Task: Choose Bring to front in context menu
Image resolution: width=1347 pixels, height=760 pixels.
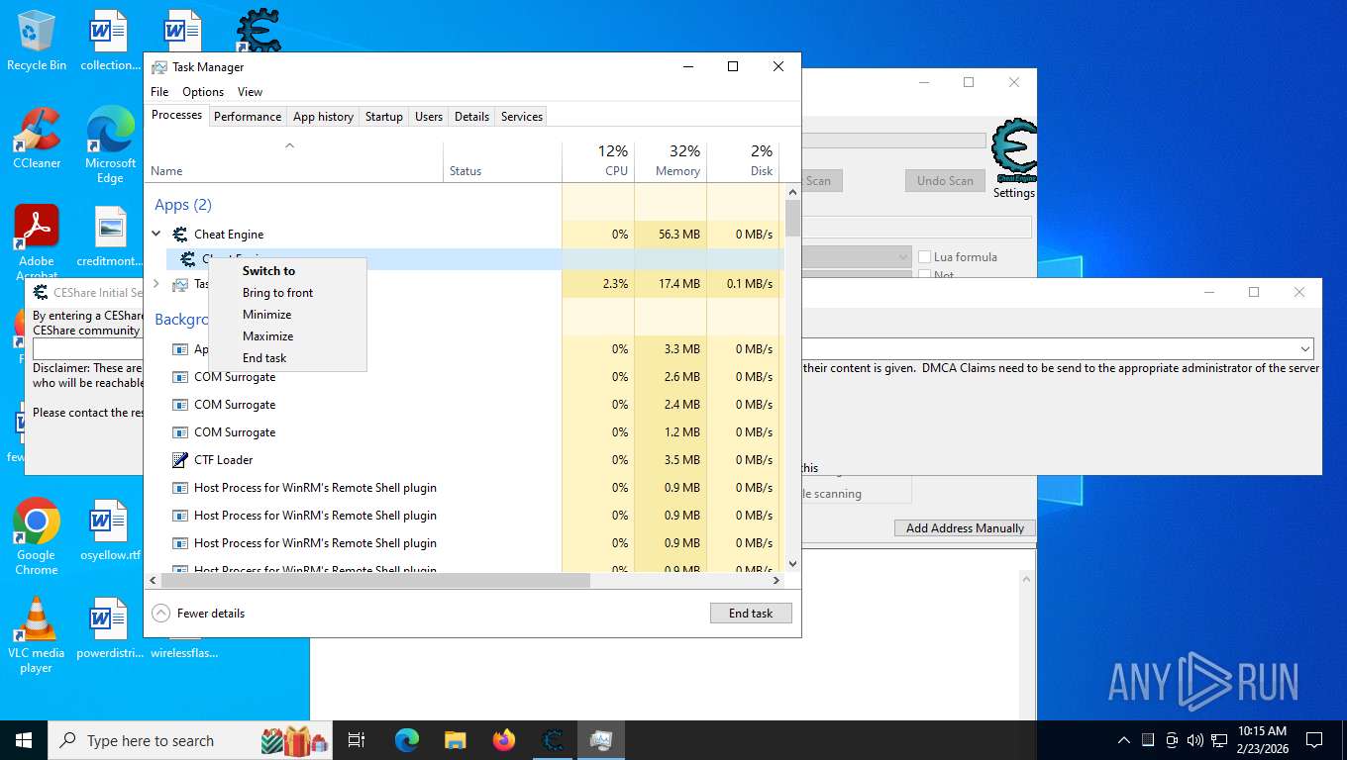Action: pyautogui.click(x=277, y=293)
